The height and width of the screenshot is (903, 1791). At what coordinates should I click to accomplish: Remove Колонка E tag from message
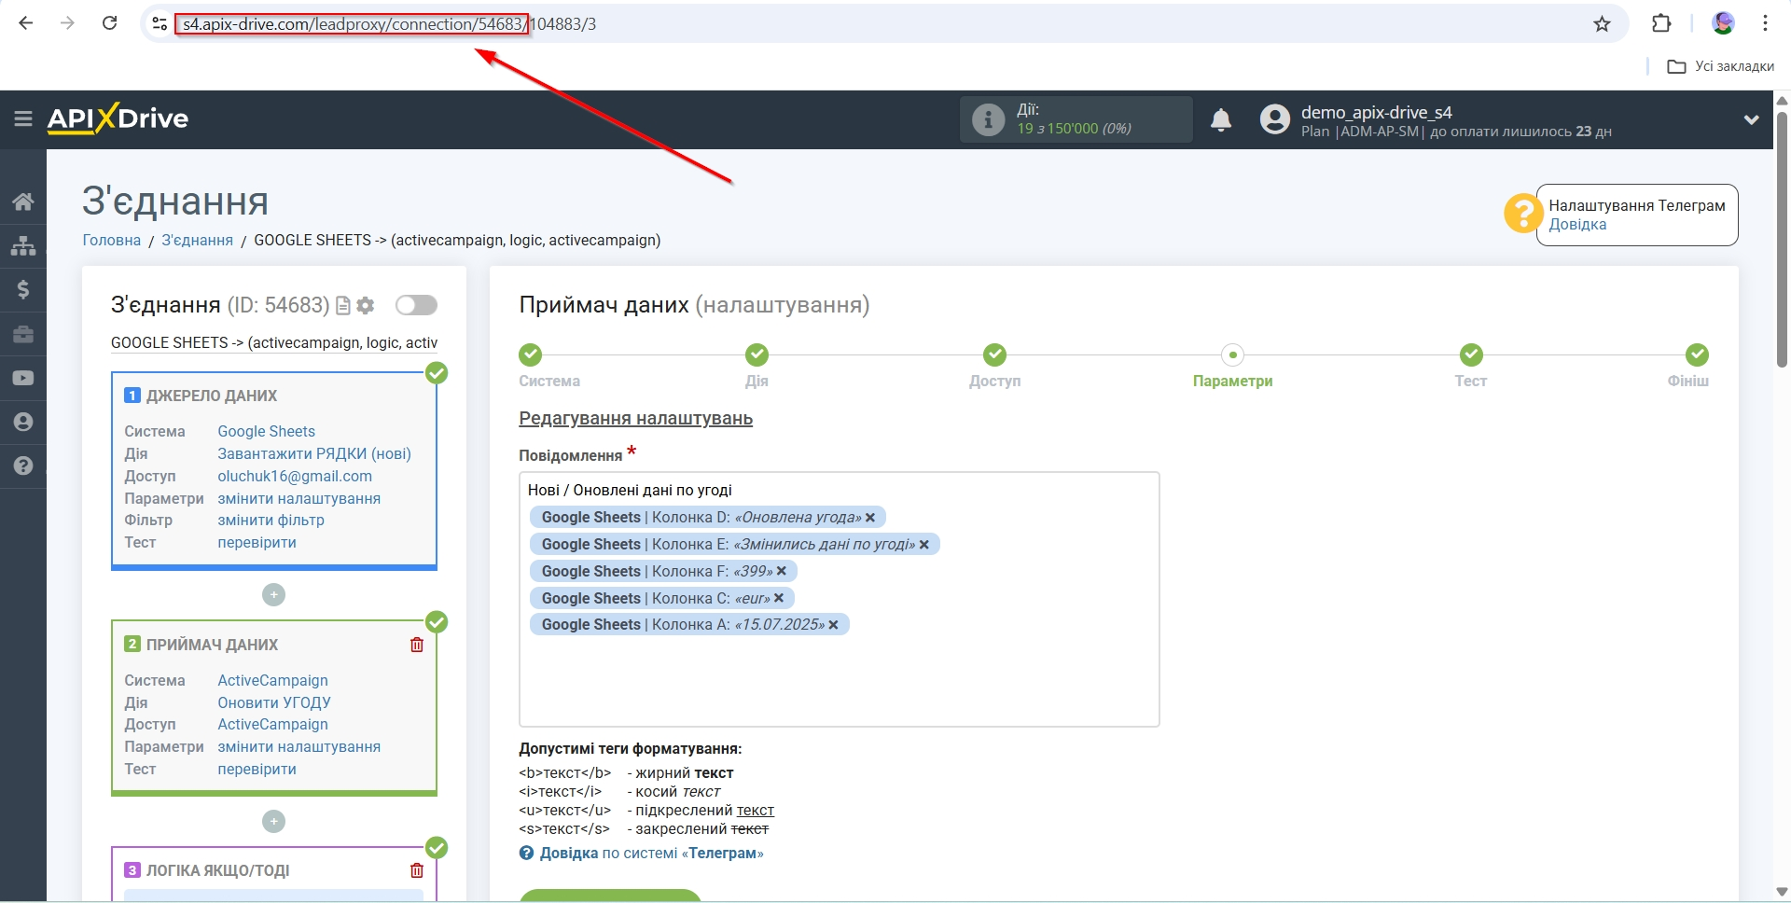click(924, 545)
